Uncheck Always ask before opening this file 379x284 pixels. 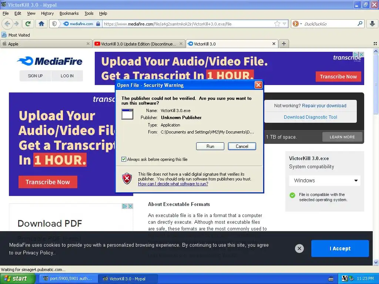(x=124, y=159)
